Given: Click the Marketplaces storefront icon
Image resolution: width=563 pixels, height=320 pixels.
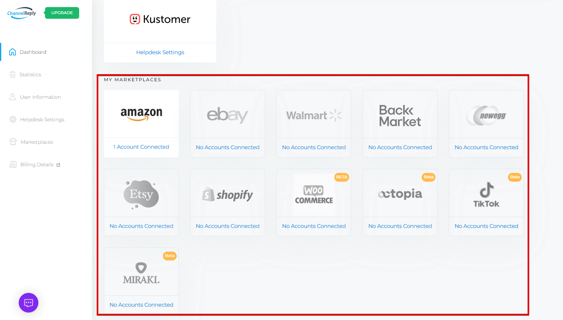Looking at the screenshot, I should [x=13, y=142].
